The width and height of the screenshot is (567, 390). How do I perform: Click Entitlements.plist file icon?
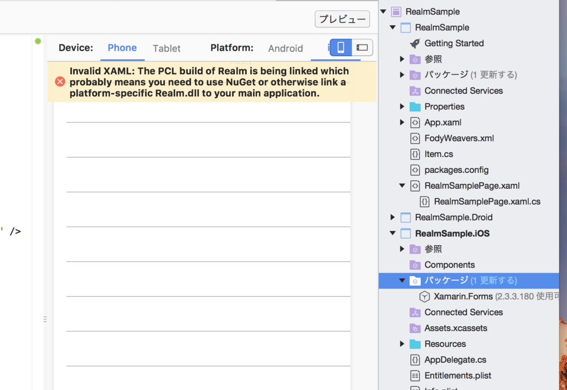[x=415, y=376]
